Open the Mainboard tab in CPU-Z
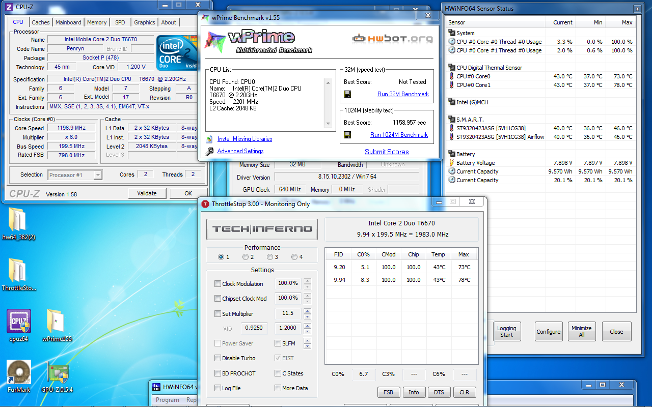 68,22
